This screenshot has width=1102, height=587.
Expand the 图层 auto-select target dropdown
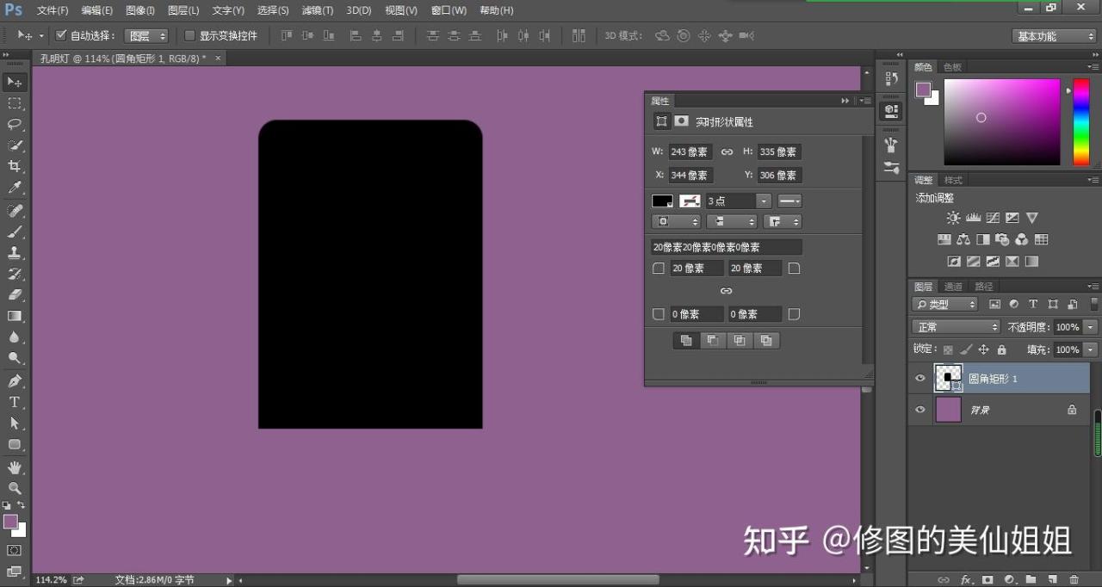pos(146,36)
